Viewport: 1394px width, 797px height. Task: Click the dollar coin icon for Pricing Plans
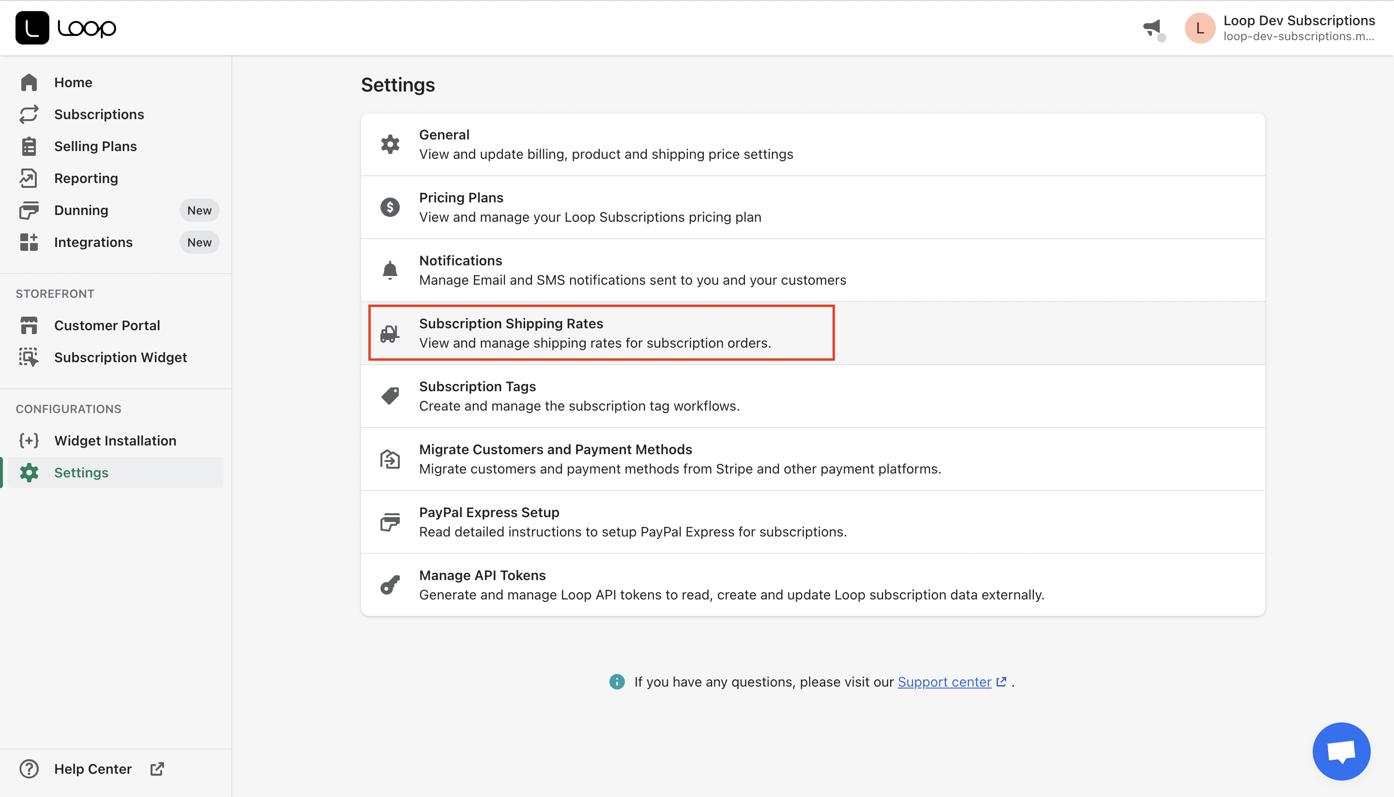pos(390,207)
